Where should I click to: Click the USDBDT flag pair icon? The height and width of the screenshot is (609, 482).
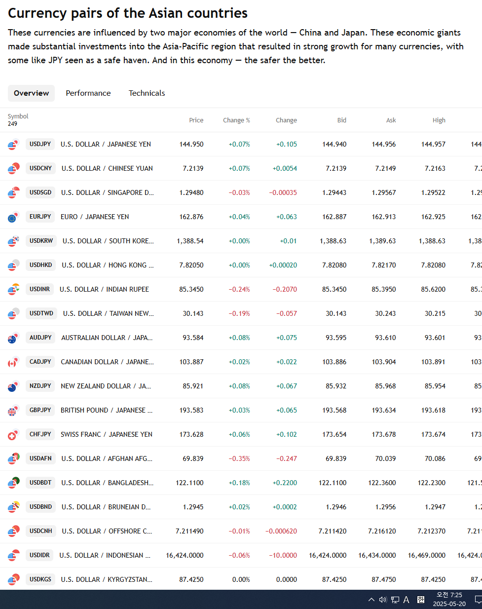coord(13,483)
